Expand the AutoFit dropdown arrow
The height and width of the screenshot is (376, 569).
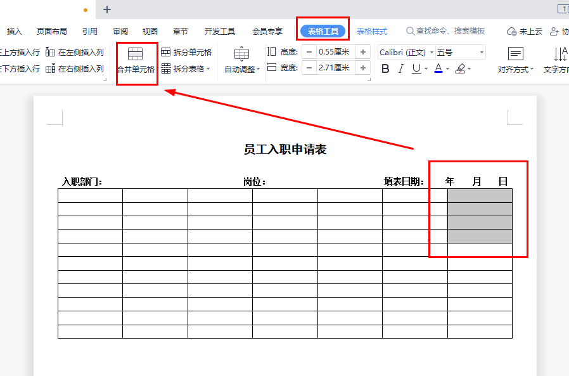tap(259, 69)
